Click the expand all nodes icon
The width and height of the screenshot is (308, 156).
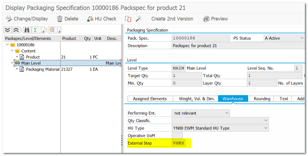tap(8, 30)
